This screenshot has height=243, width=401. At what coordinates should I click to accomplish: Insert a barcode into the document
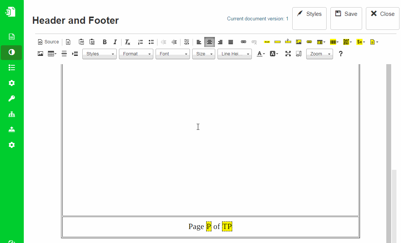click(333, 42)
